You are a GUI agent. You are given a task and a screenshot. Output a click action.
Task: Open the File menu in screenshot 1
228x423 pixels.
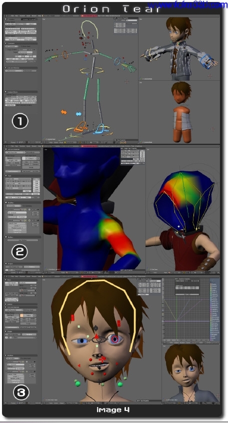[12, 16]
